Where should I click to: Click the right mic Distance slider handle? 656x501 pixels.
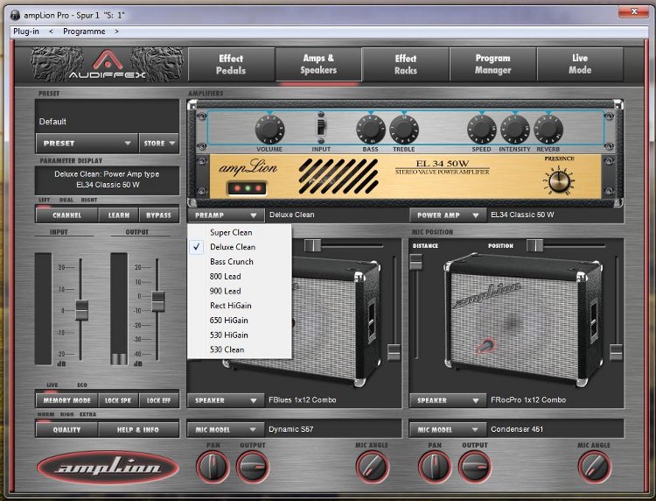[x=415, y=261]
